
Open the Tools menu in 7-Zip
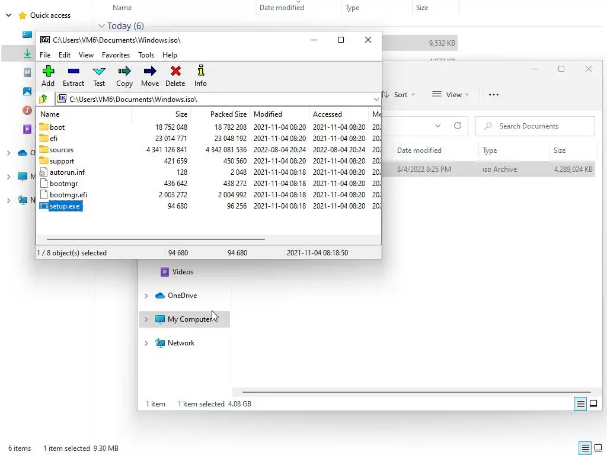pyautogui.click(x=146, y=55)
